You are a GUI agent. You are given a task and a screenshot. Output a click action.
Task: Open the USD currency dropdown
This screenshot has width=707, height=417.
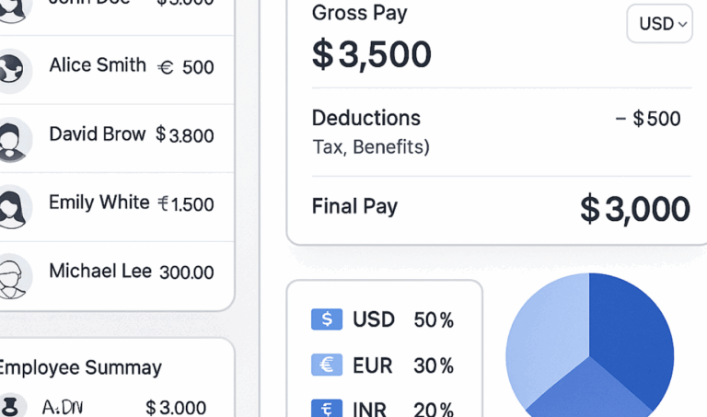point(659,24)
